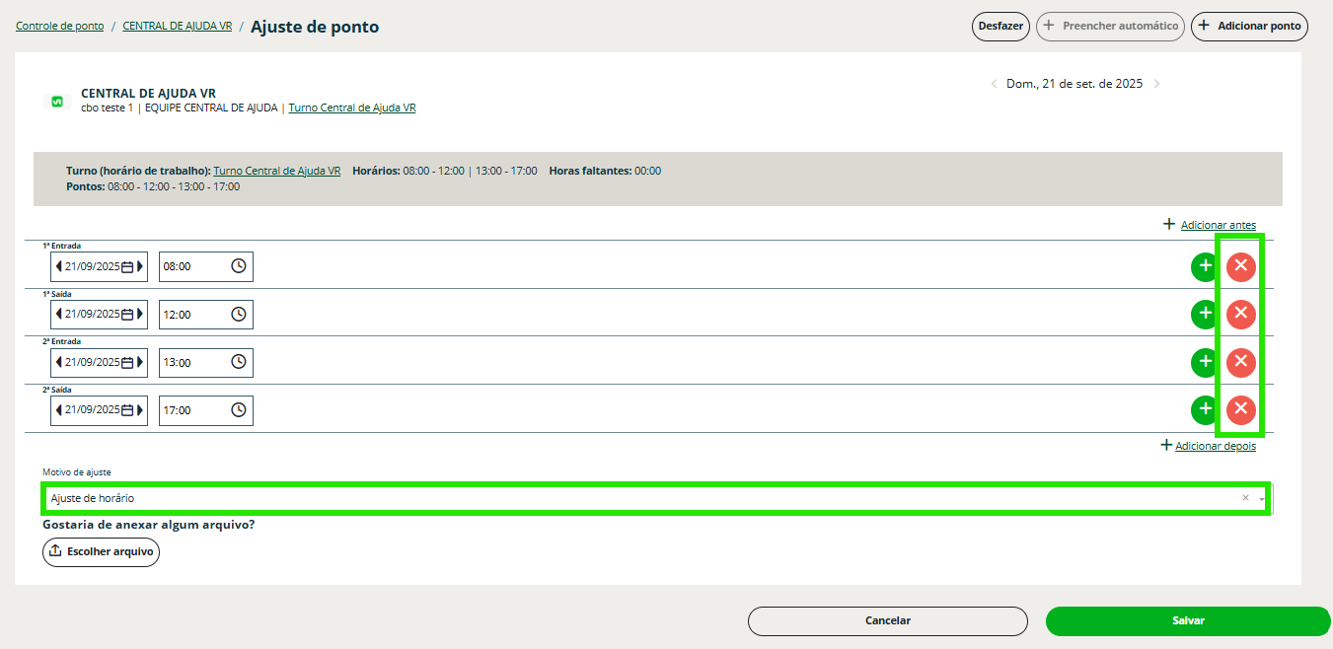Open the clock picker for 17:00 time

pyautogui.click(x=239, y=410)
